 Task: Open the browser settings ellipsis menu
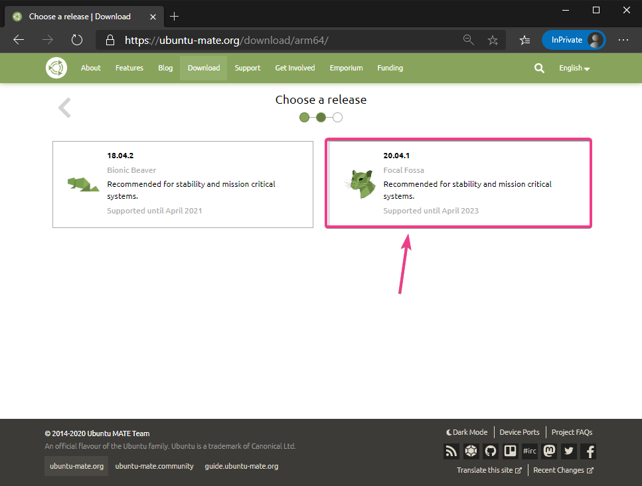(623, 40)
